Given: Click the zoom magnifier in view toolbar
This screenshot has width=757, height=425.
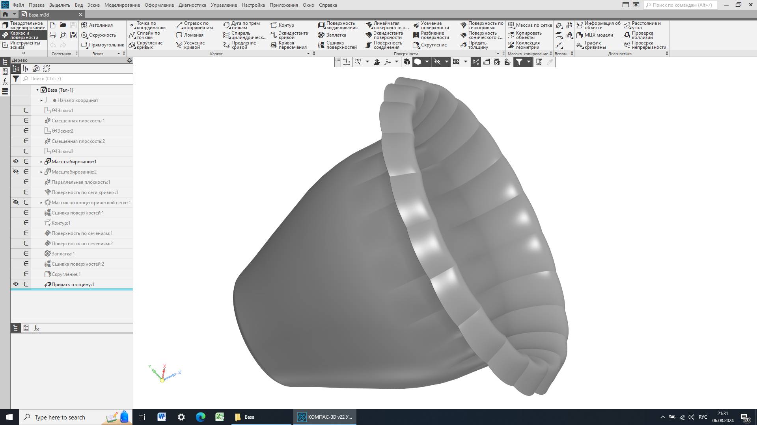Looking at the screenshot, I should pos(358,62).
